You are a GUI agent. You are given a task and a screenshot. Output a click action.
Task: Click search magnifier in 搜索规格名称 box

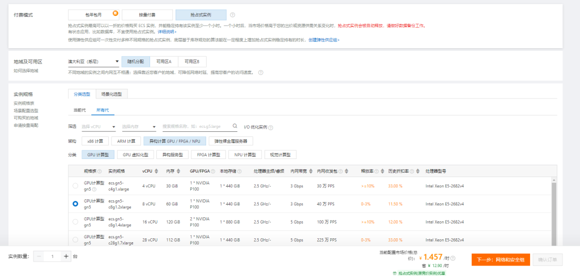[x=234, y=127]
